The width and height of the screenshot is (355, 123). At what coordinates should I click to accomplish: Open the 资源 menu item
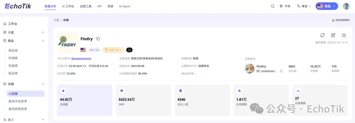110,6
